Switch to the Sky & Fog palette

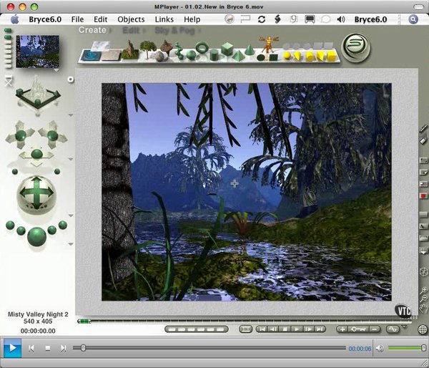pos(175,30)
